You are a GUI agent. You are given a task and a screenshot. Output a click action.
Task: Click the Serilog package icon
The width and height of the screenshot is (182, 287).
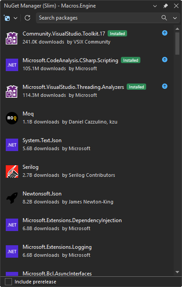[x=12, y=171]
